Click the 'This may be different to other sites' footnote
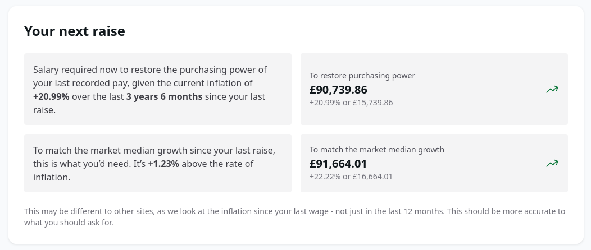Screen dimensions: 591x250 click(x=96, y=211)
